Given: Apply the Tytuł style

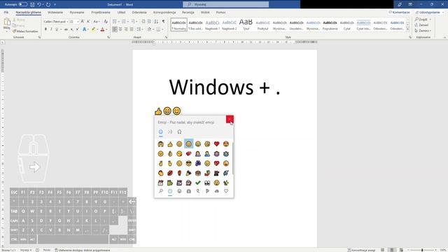Looking at the screenshot, I should pyautogui.click(x=246, y=25).
